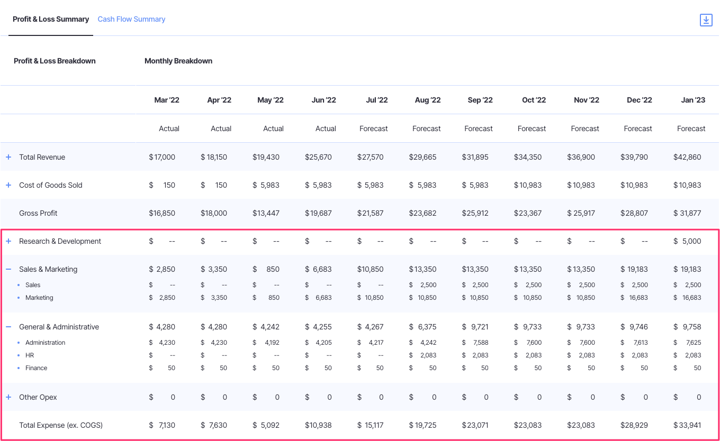Switch to the Cash Flow Summary tab

click(131, 19)
